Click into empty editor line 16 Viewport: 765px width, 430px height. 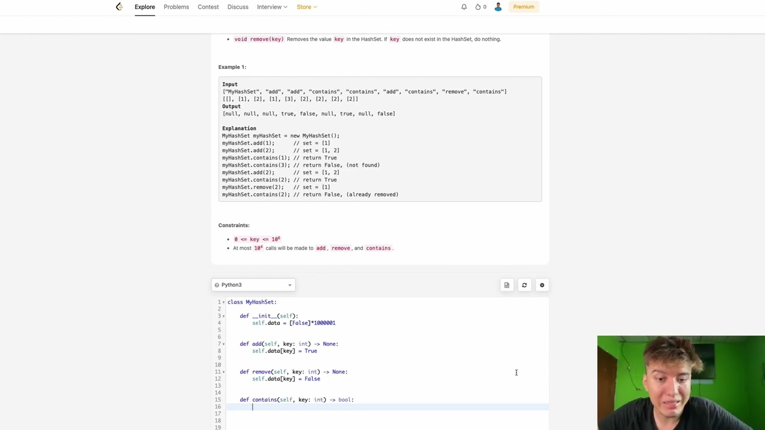387,407
